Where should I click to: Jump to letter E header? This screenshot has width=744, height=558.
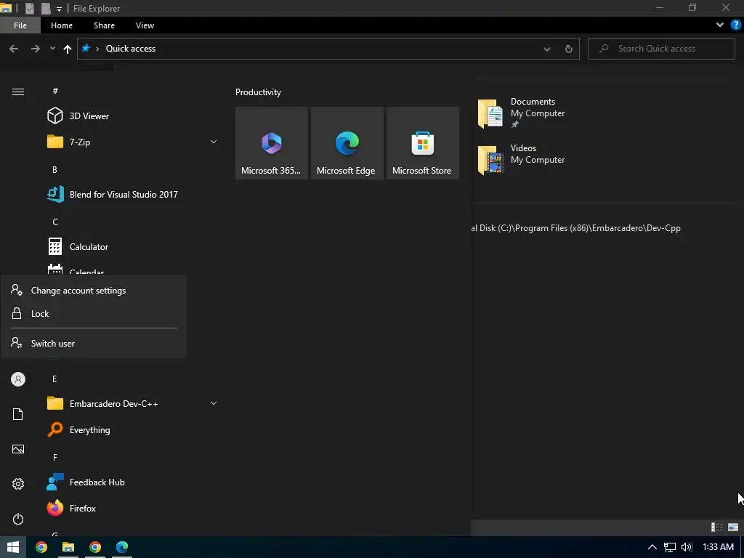(54, 379)
